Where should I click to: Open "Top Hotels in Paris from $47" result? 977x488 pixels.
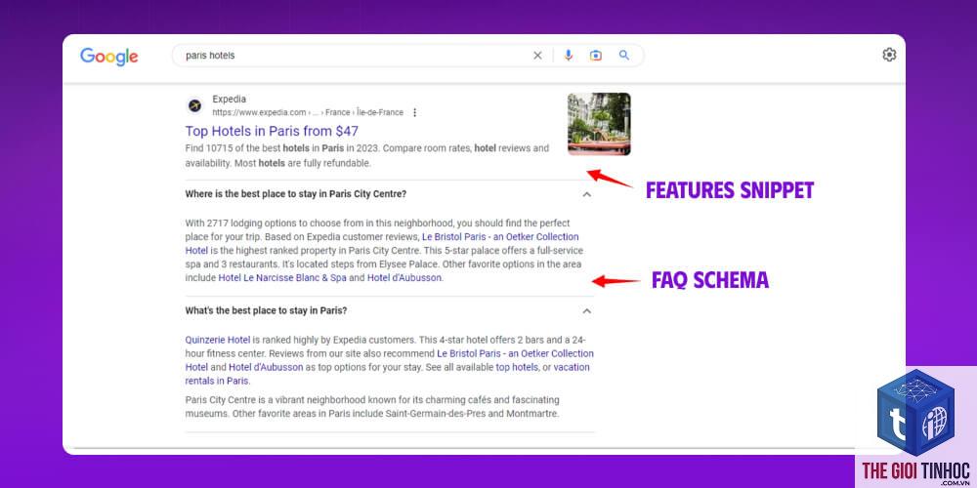click(x=272, y=132)
